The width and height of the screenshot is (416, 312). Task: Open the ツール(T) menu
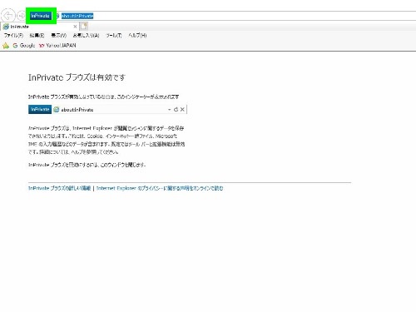pyautogui.click(x=114, y=35)
